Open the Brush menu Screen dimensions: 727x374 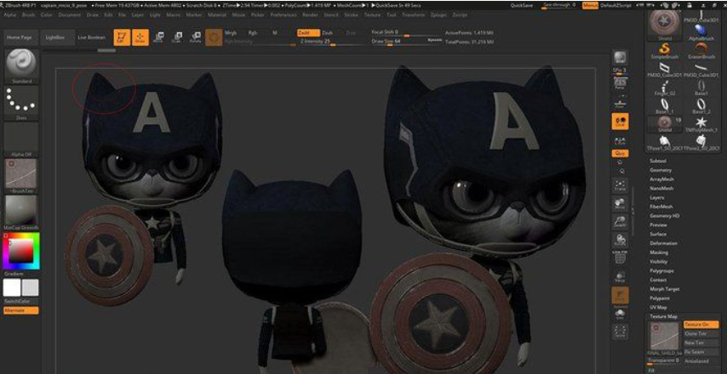coord(28,14)
